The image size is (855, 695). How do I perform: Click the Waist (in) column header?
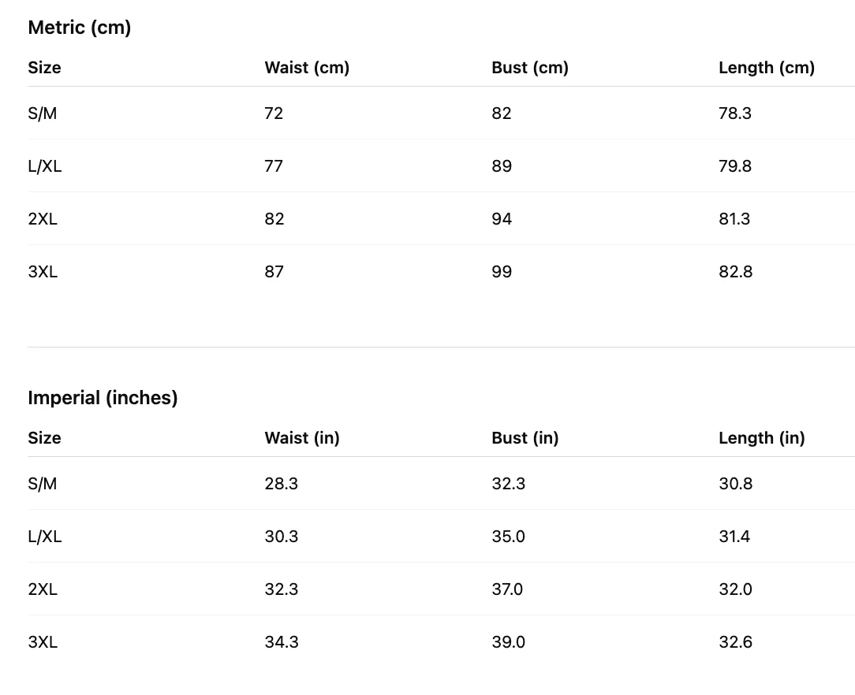pyautogui.click(x=302, y=438)
